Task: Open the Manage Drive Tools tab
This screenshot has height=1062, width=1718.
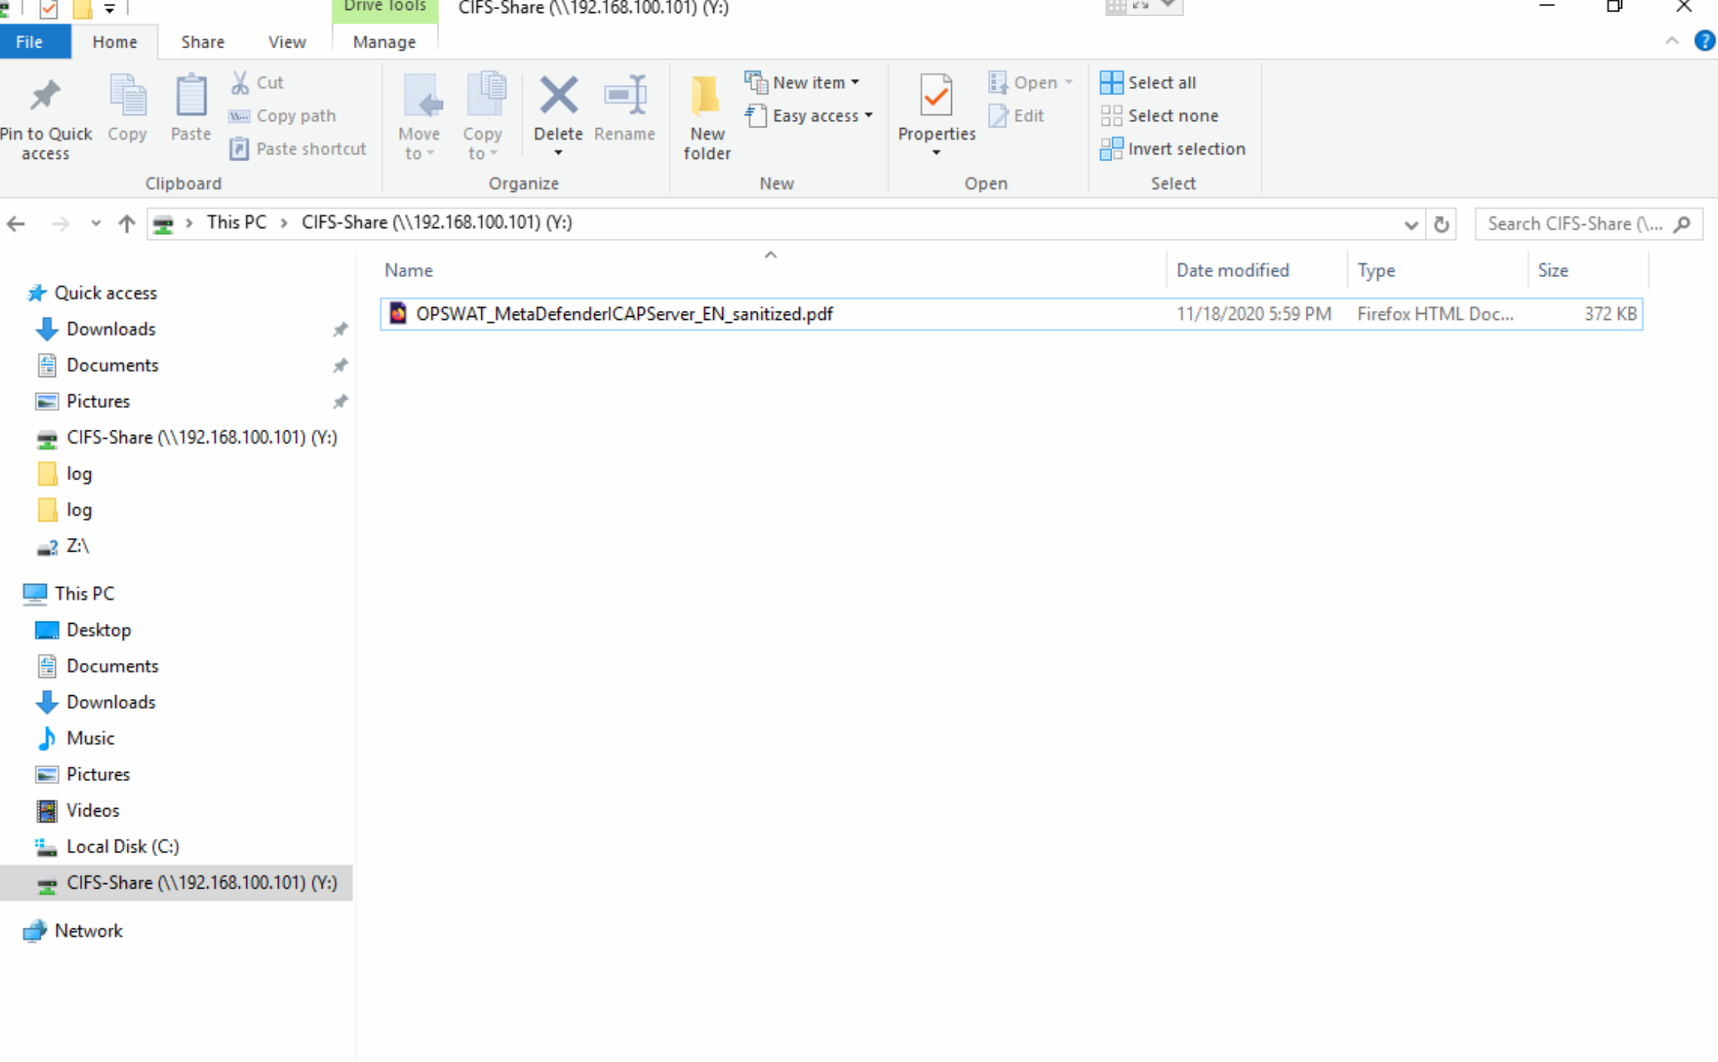Action: point(385,41)
